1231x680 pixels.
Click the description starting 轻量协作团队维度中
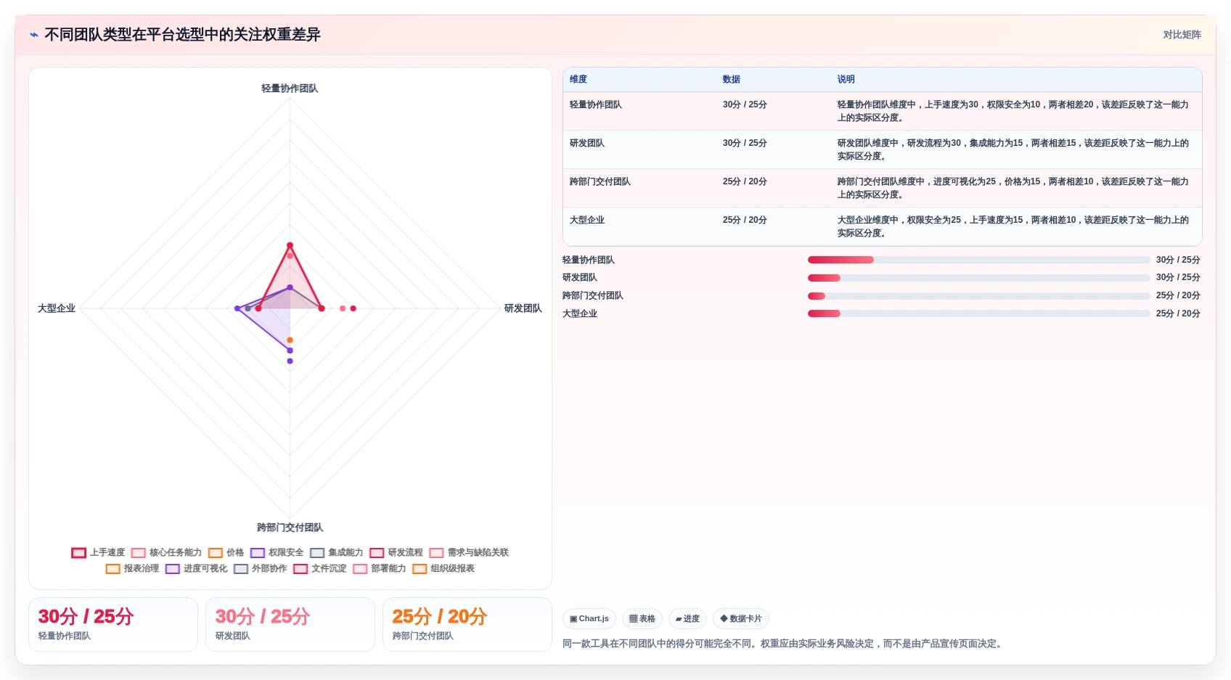[1013, 111]
